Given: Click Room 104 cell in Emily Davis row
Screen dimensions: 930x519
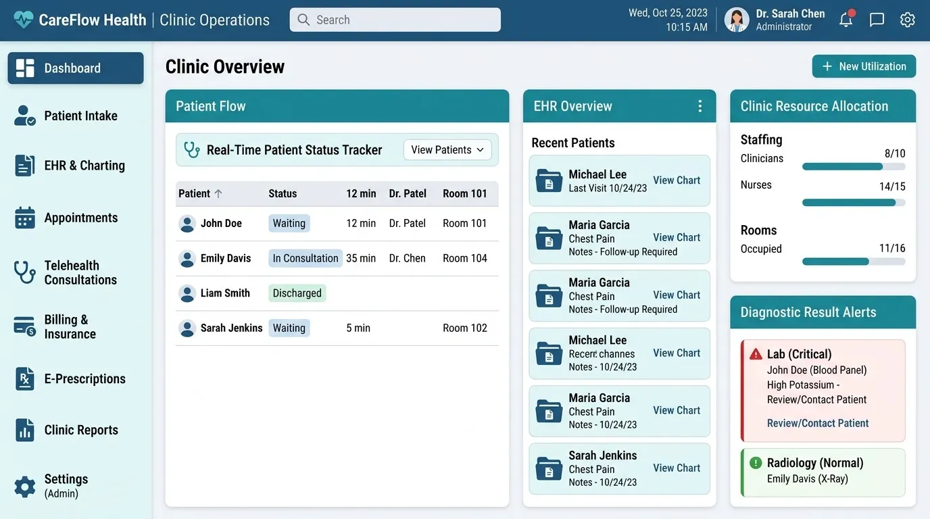Looking at the screenshot, I should tap(465, 258).
